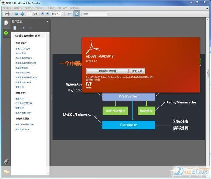Viewport: 211px width, 179px height.
Task: Open the 自定义工作区域 help link
Action: pyautogui.click(x=23, y=49)
